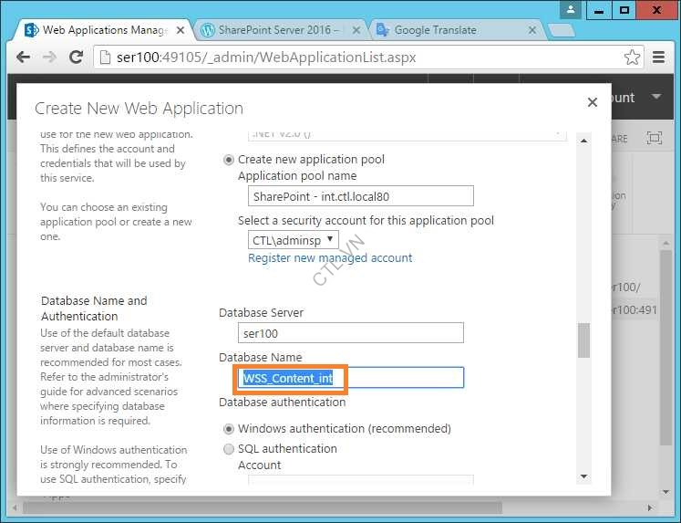The height and width of the screenshot is (523, 681).
Task: Click the fullscreen focus icon on ribbon
Action: [x=654, y=138]
